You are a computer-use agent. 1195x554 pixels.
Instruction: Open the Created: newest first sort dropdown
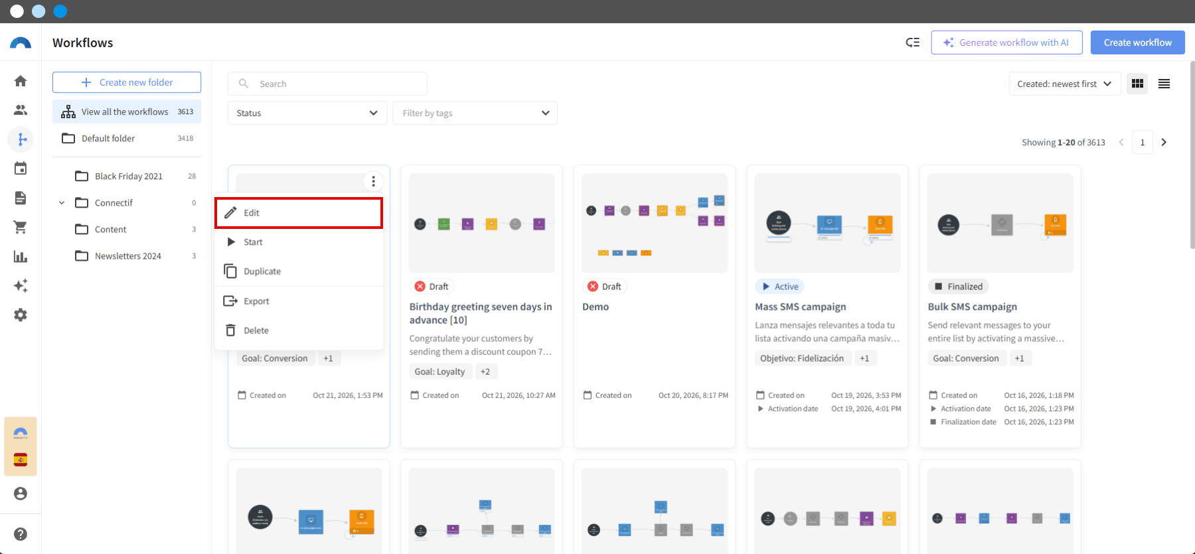pos(1064,84)
